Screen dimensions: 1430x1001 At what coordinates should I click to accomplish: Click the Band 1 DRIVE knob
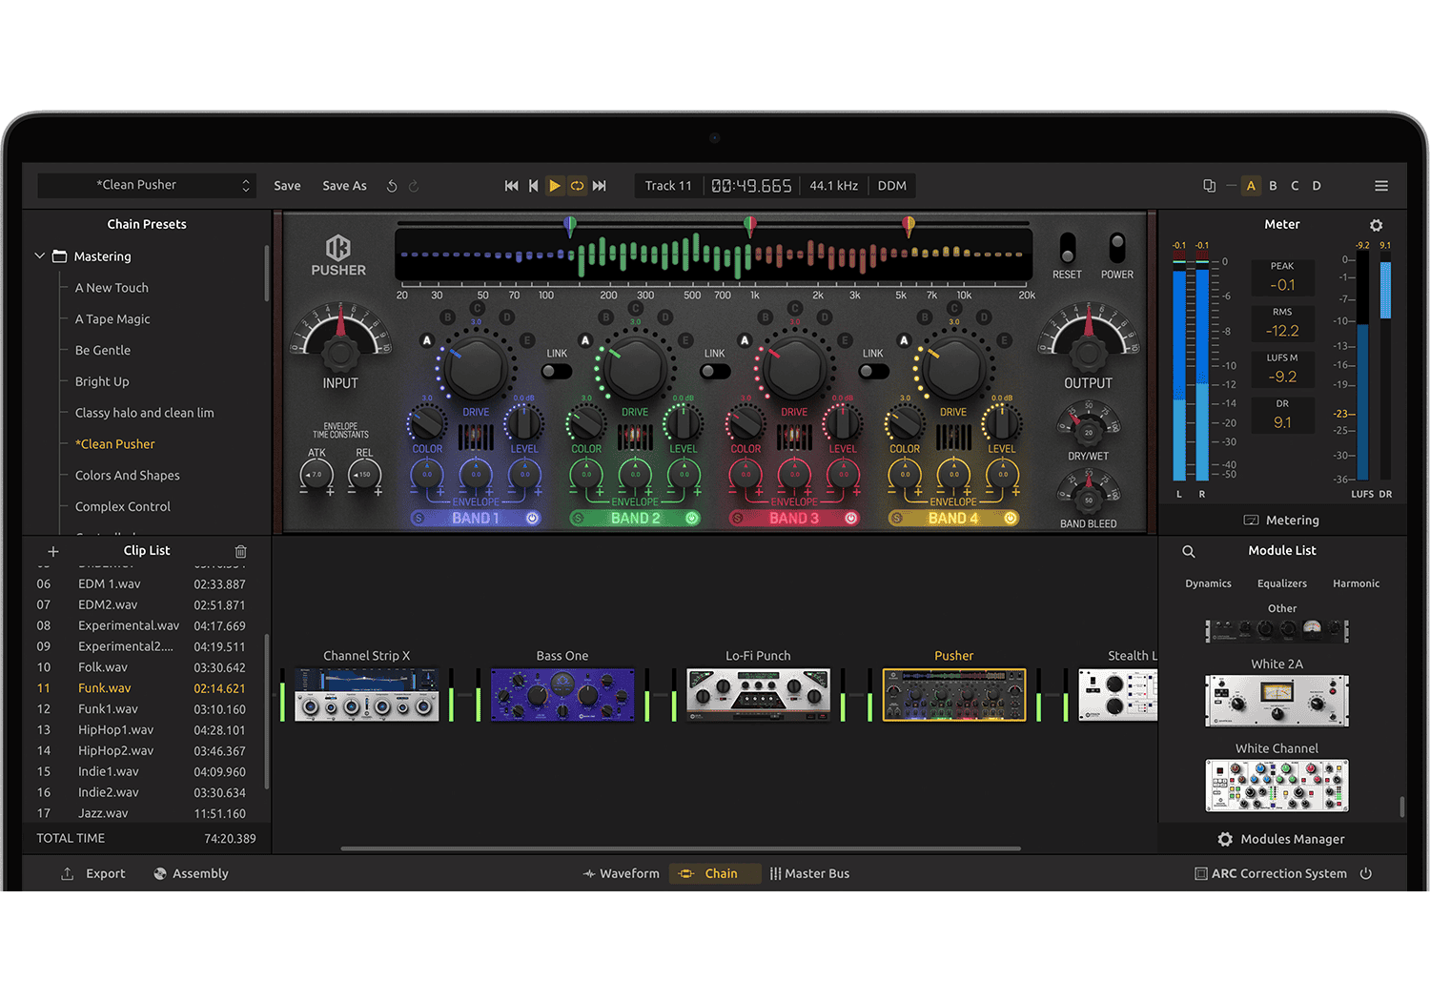(476, 368)
